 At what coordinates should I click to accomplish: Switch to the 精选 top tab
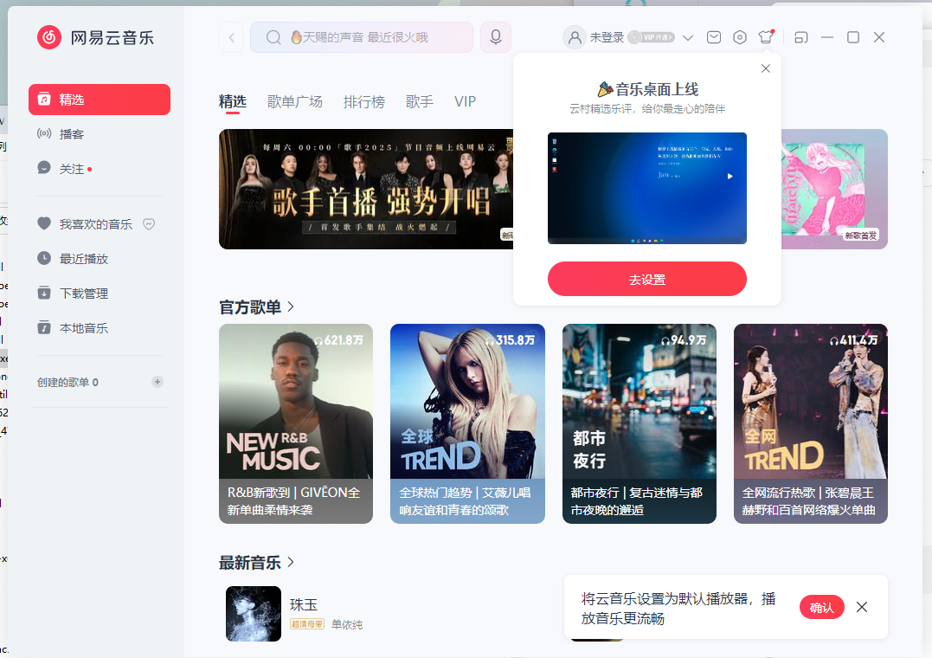tap(233, 101)
